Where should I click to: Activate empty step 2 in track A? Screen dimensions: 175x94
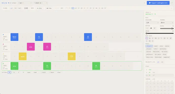(x=23, y=37)
